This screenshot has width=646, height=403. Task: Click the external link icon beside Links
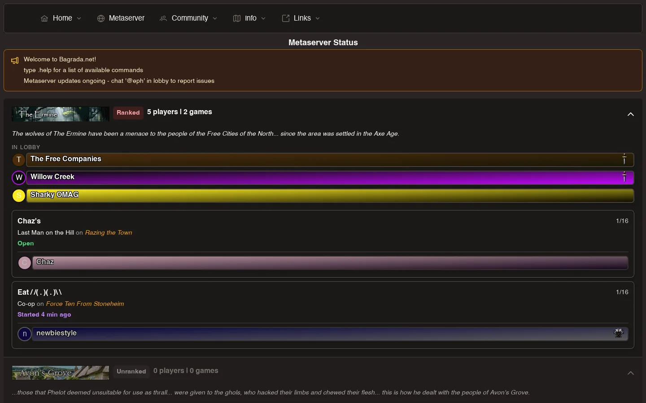pos(285,18)
